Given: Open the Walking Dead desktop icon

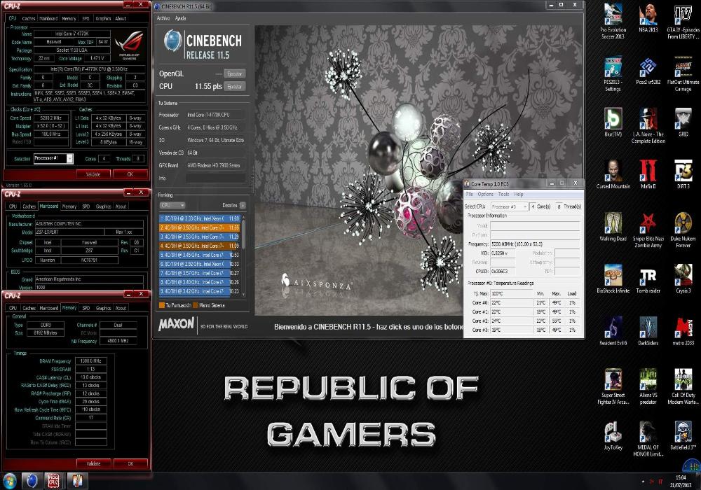Looking at the screenshot, I should pos(613,227).
